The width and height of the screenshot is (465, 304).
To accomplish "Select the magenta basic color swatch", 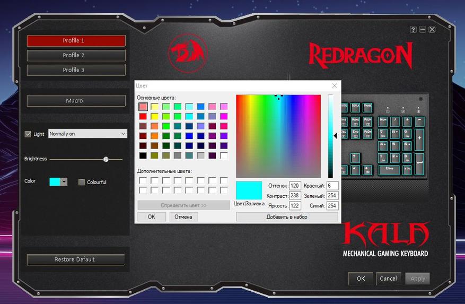I will [224, 116].
